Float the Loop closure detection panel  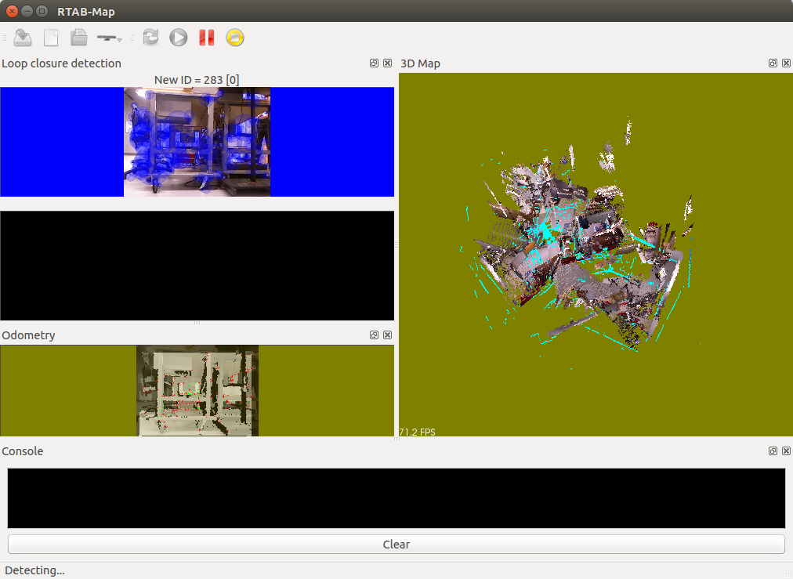point(375,63)
